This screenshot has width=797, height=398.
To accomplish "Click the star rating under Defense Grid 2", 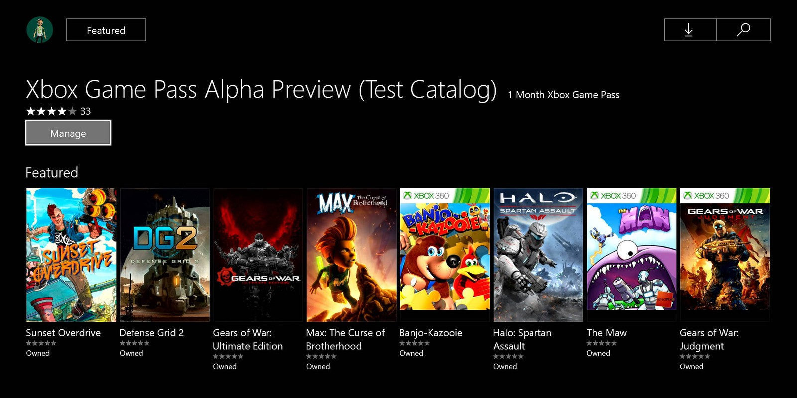I will 134,343.
